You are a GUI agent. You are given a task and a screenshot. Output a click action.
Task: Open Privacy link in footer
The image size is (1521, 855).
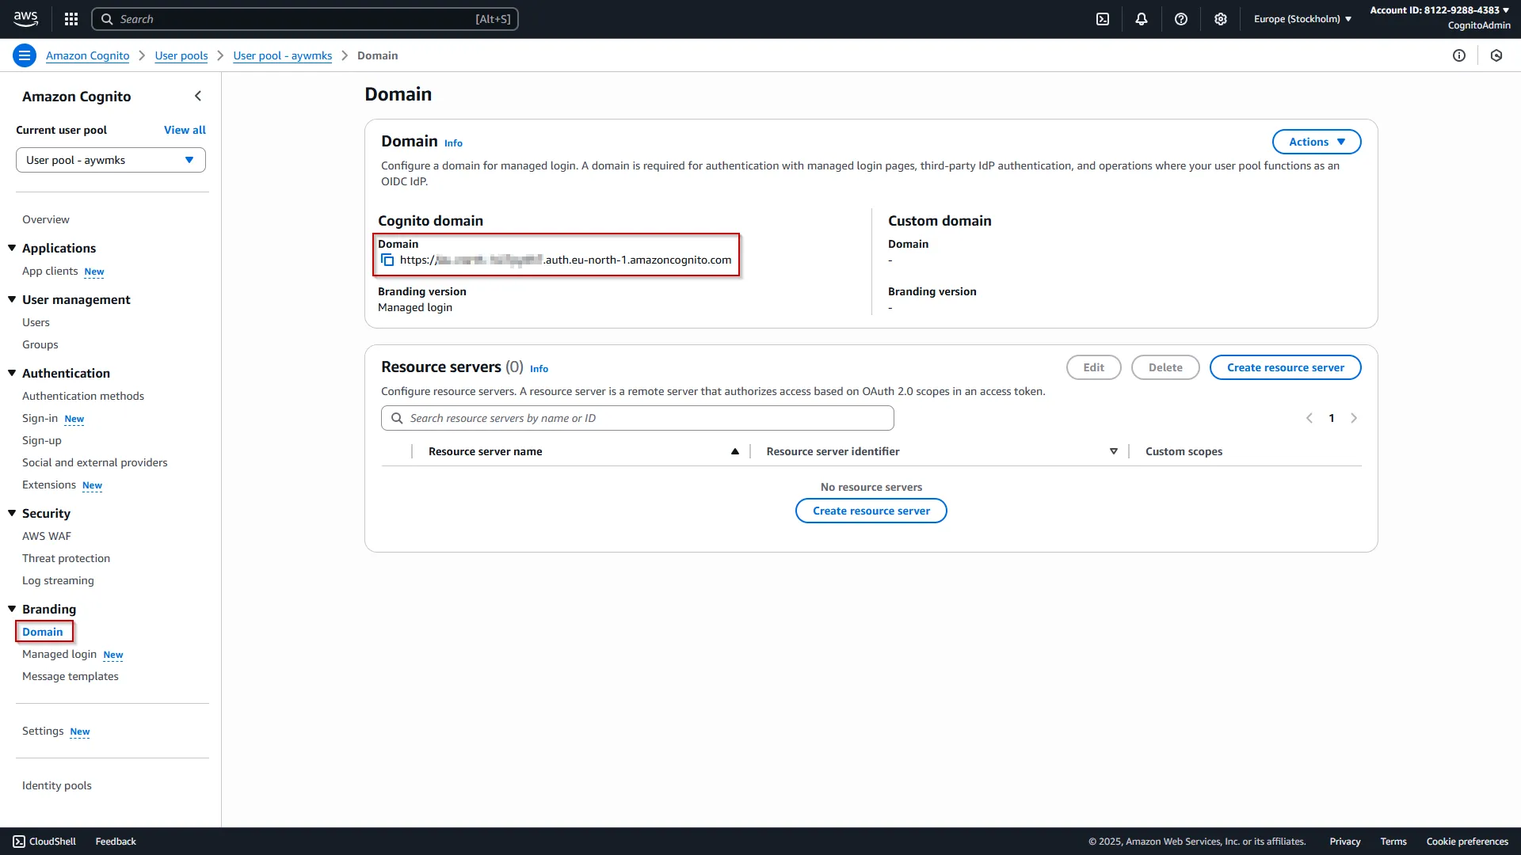point(1345,842)
